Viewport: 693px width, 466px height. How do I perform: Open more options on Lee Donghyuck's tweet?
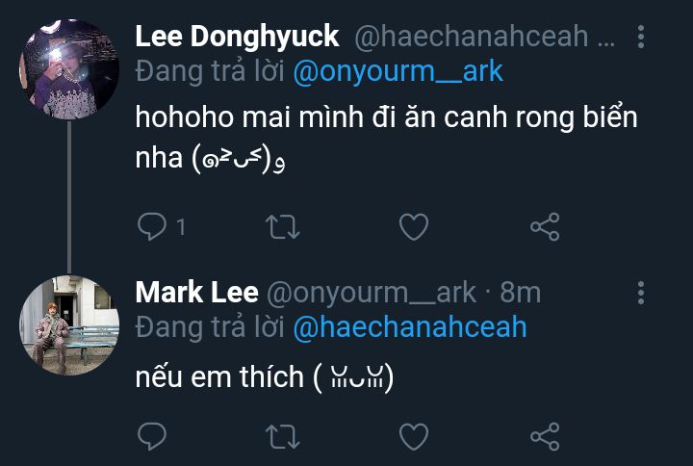click(x=642, y=38)
